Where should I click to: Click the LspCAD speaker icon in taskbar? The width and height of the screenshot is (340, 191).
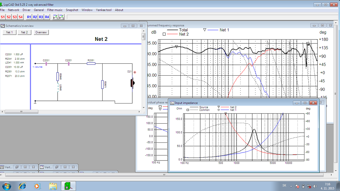(68, 186)
